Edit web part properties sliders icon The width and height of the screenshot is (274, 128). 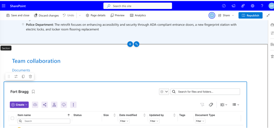(x=16, y=77)
